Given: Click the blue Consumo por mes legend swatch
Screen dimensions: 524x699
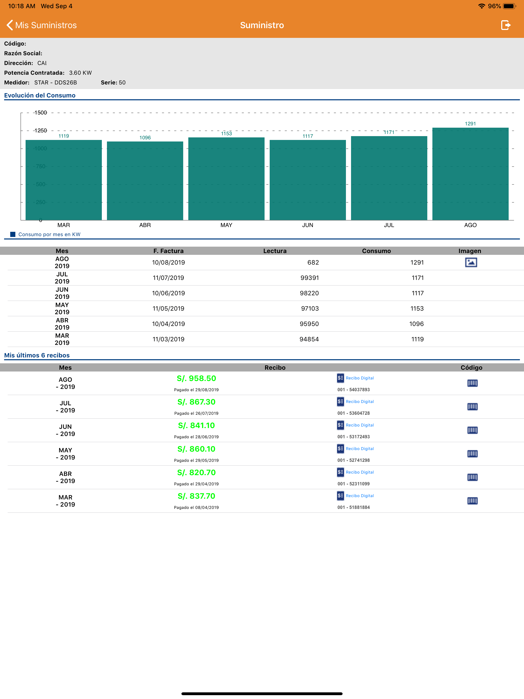Looking at the screenshot, I should tap(13, 234).
